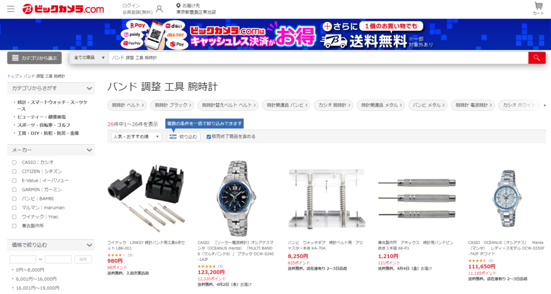The width and height of the screenshot is (551, 294).
Task: Select the 腕時計 ベルト suggestion chip
Action: coord(127,105)
